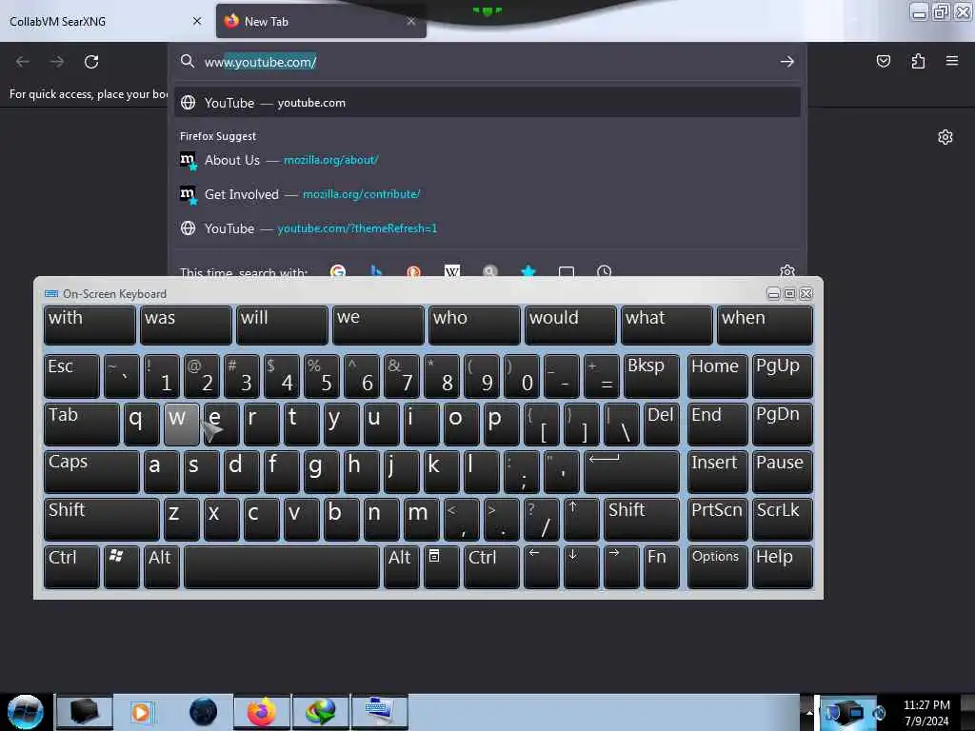Pick the prediction word 'when'
Image resolution: width=975 pixels, height=731 pixels.
tap(765, 325)
